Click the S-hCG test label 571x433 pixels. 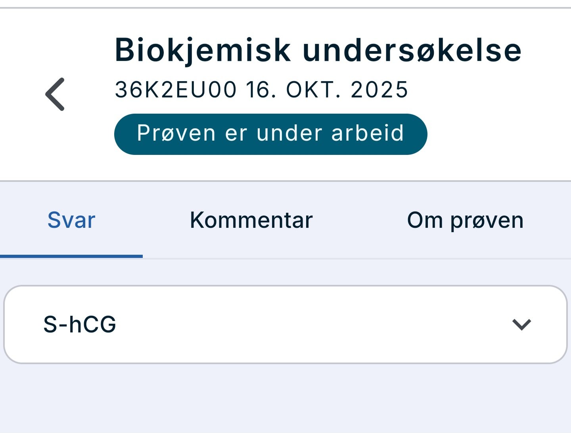[x=80, y=324]
